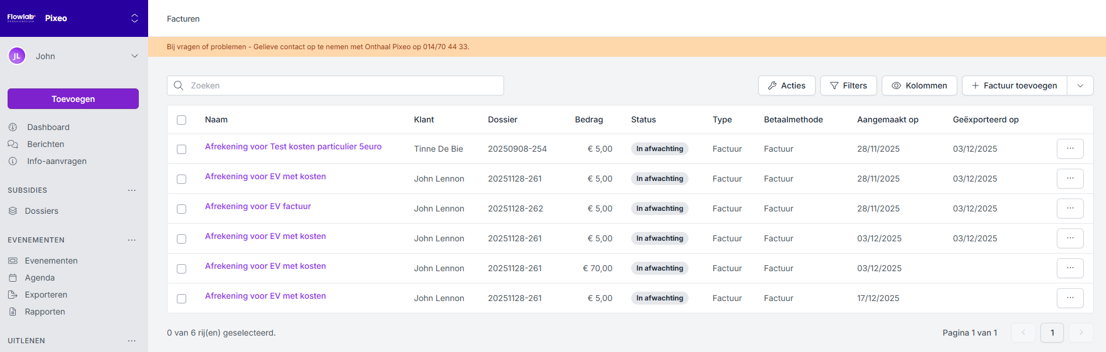Expand the Pixeo organization switcher
The image size is (1106, 352).
pos(135,18)
